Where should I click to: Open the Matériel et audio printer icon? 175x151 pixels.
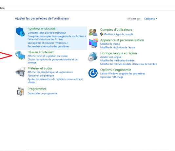(20, 72)
